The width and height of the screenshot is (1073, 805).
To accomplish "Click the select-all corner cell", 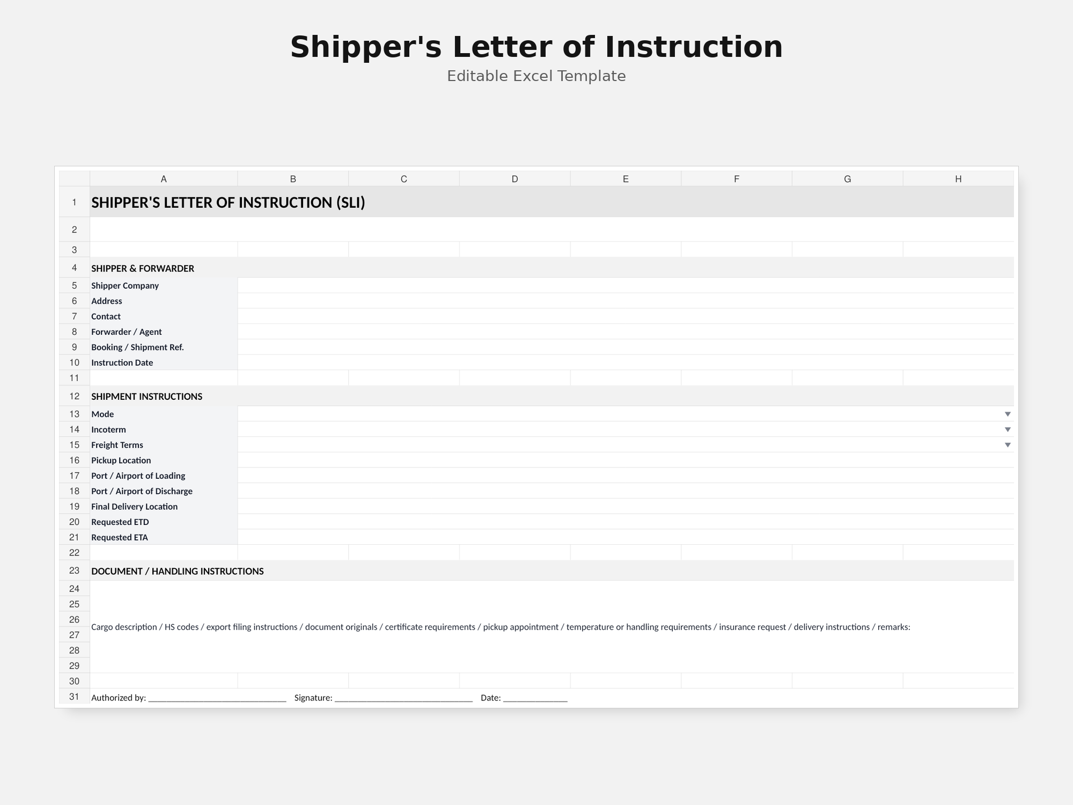I will [74, 179].
